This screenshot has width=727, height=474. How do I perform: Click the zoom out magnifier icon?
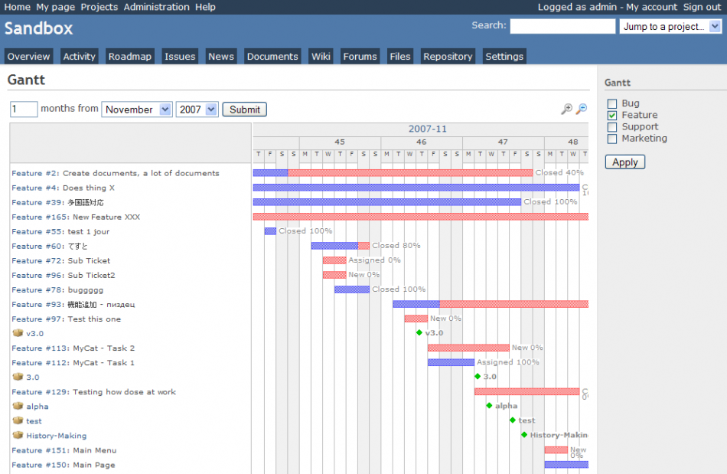coord(582,110)
